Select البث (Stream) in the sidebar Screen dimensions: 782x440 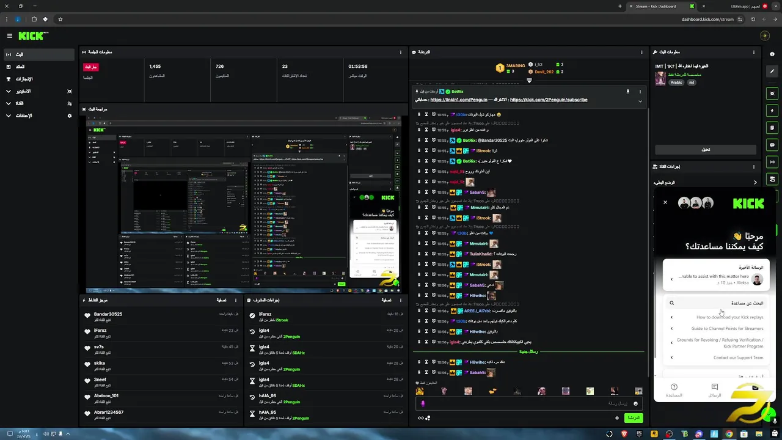click(x=39, y=54)
